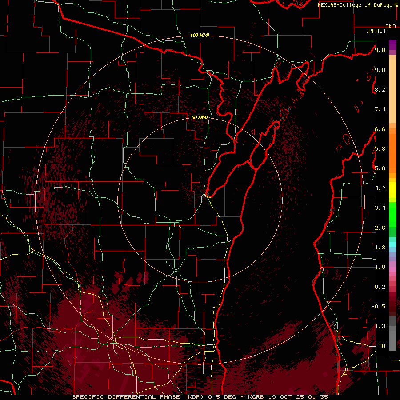Image resolution: width=400 pixels, height=400 pixels.
Task: Select the "NEXLAB-College of DuPage" header text
Action: tap(356, 5)
